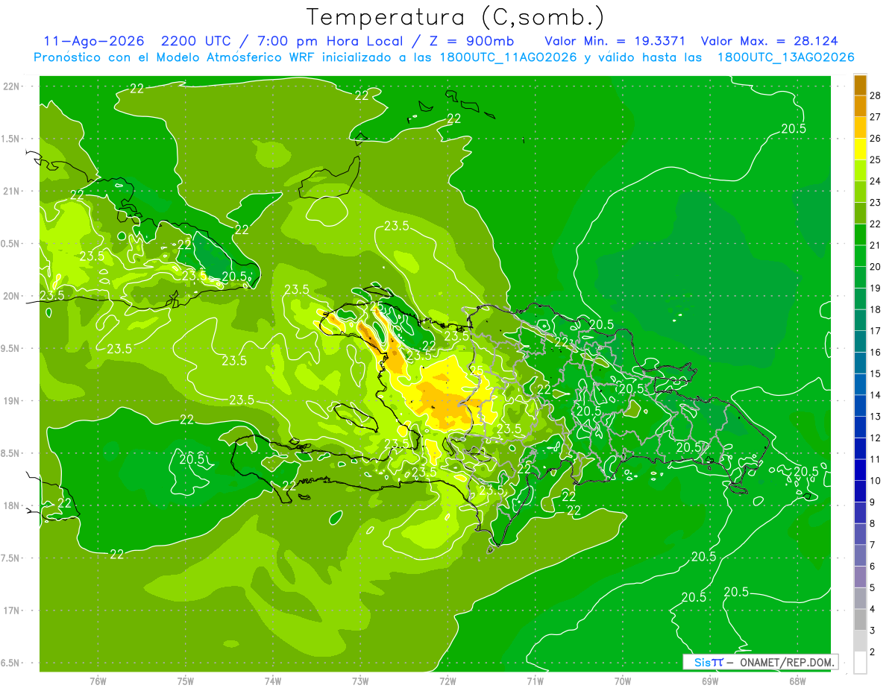
Task: Pick the purple swatch between 6 and 7
Action: [x=860, y=556]
